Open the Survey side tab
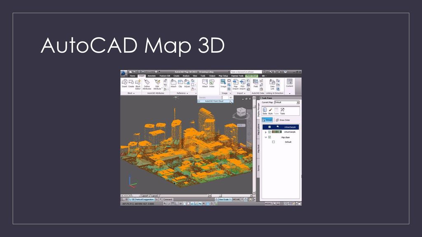Image resolution: width=422 pixels, height=237 pixels. click(258, 168)
